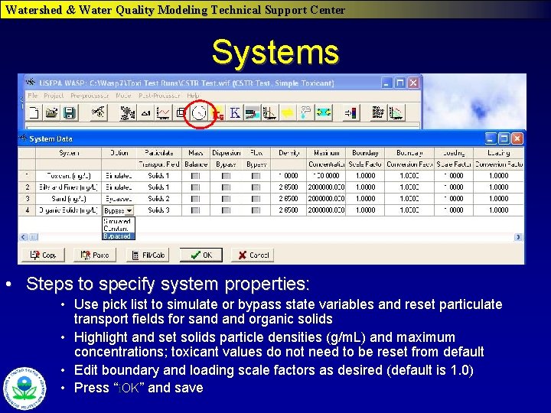
Task: Click the Execute Model arrow-and-bar icon
Action: pyautogui.click(x=351, y=112)
